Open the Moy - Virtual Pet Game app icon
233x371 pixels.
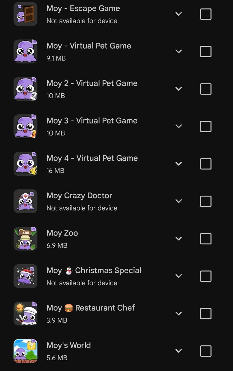(x=25, y=51)
